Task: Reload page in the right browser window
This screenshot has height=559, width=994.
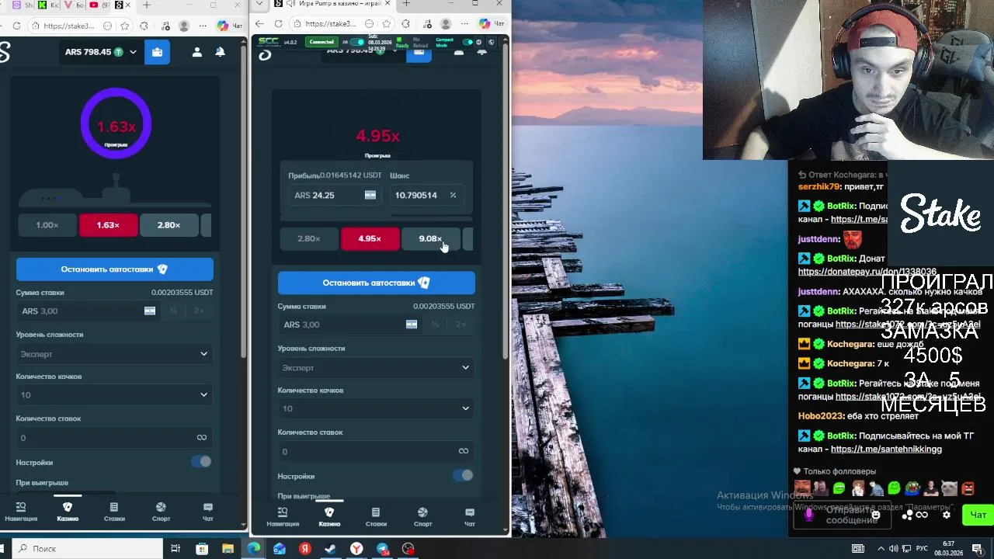Action: click(x=278, y=24)
